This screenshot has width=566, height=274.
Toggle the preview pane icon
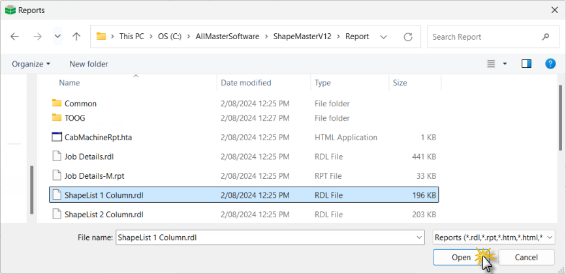(x=526, y=63)
